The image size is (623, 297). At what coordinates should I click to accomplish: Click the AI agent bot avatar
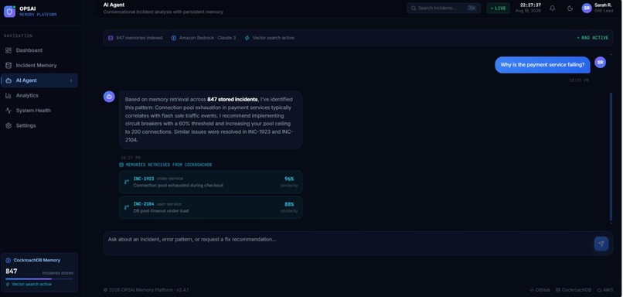pos(109,97)
